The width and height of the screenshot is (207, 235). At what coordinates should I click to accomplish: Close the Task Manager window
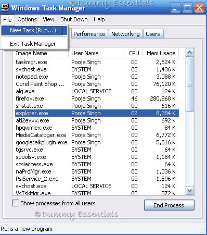point(199,8)
